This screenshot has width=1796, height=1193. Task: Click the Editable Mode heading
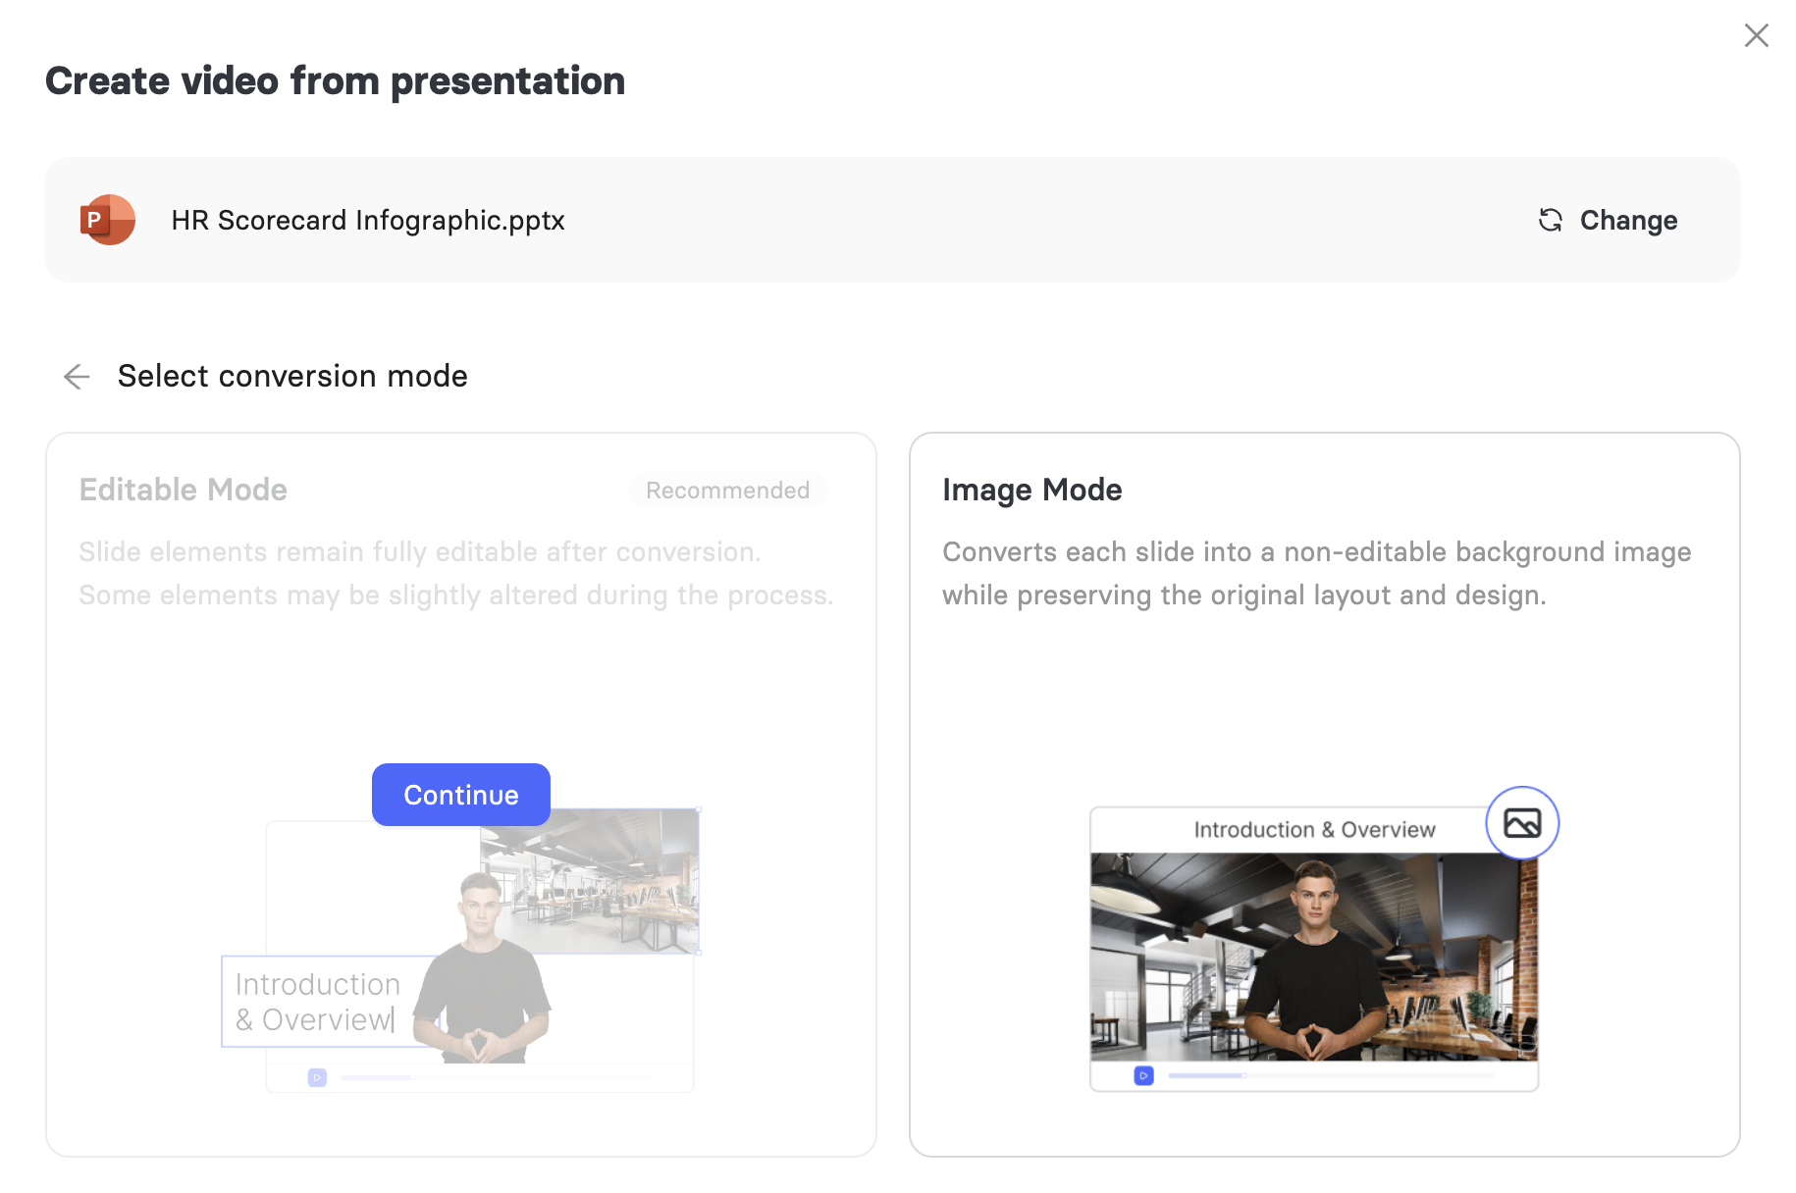[x=183, y=490]
